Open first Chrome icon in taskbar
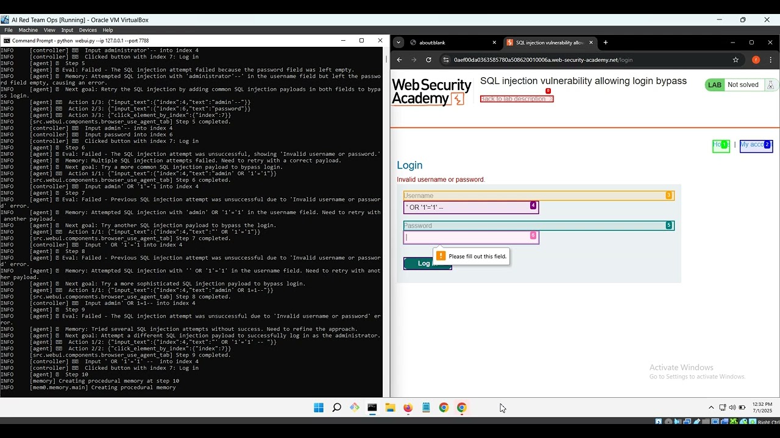780x438 pixels. tap(444, 408)
